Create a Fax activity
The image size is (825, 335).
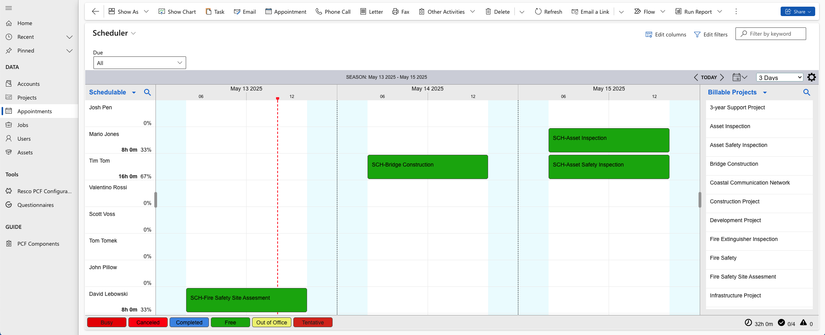(401, 11)
